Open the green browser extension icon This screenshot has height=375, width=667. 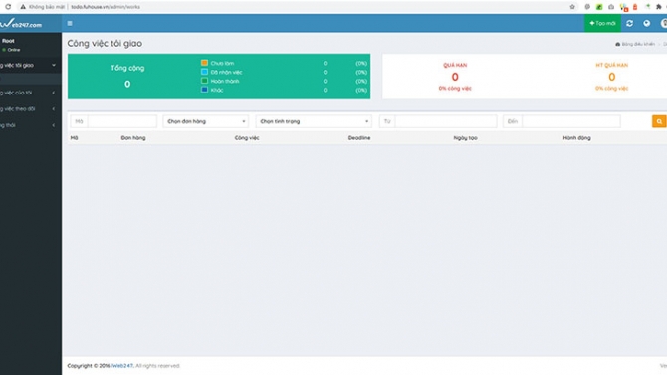pos(599,7)
